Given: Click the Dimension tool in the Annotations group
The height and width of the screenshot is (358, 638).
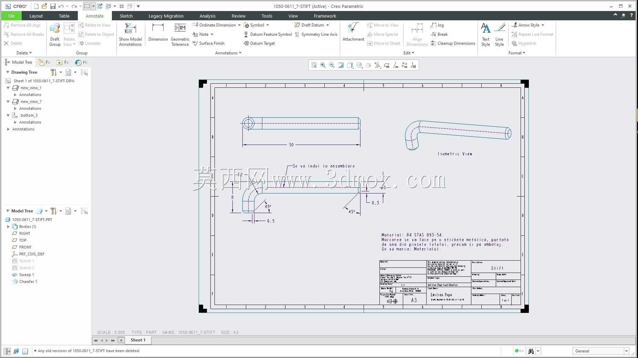Looking at the screenshot, I should click(158, 32).
